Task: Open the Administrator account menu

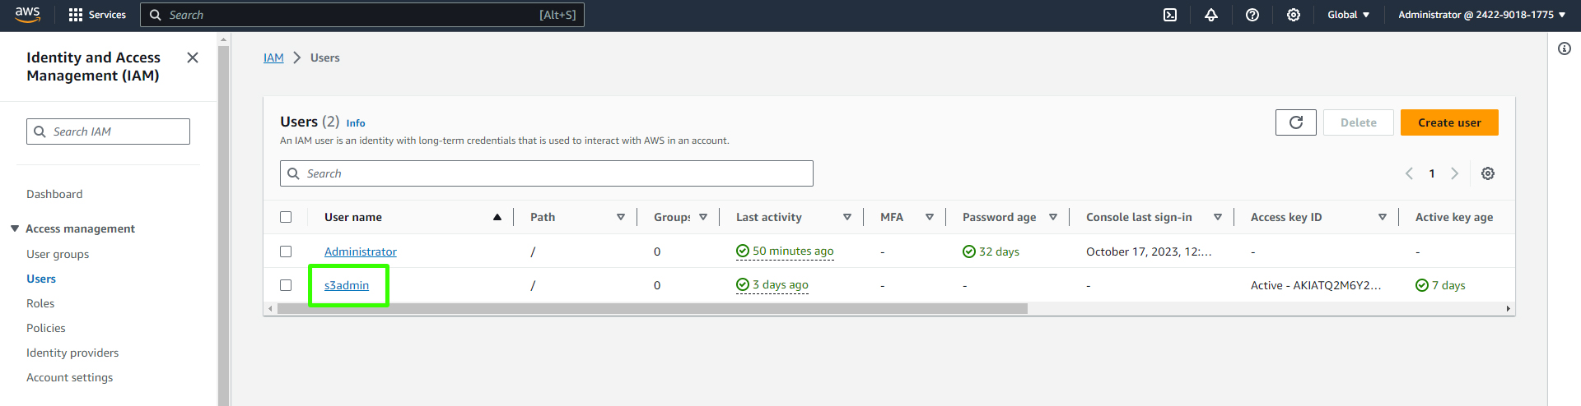Action: click(x=1481, y=15)
